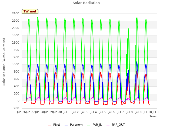Screen dimensions: 173x130
Task: Click the 1800 y-axis tick label
Action: coord(16,35)
